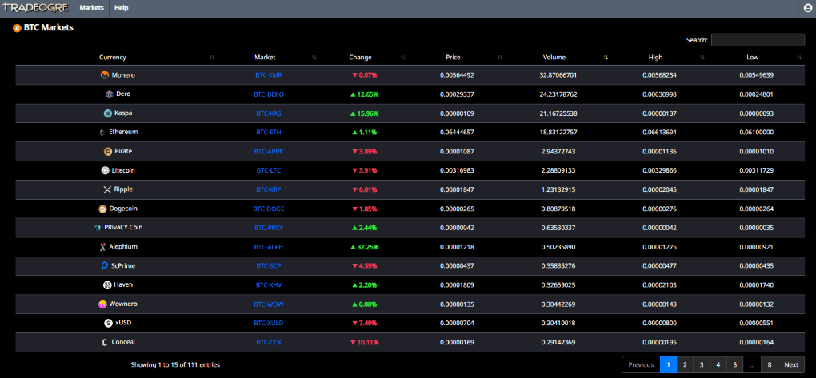Screen dimensions: 816x378
Task: Click Alephium's 32.25% change value
Action: point(364,247)
